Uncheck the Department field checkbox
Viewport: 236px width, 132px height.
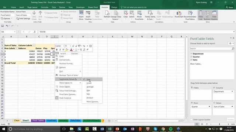pyautogui.click(x=191, y=54)
